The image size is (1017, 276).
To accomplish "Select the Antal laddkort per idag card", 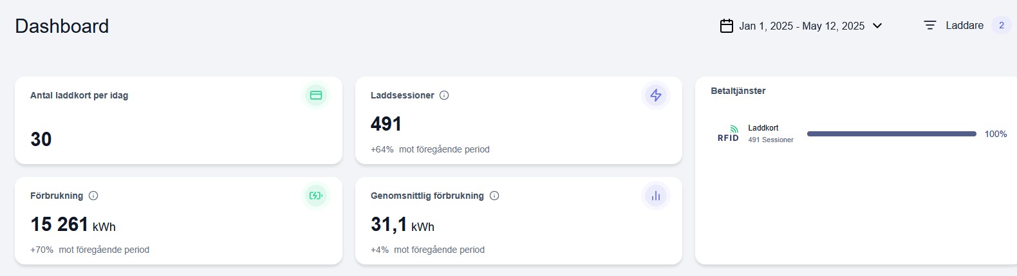I will pyautogui.click(x=178, y=120).
